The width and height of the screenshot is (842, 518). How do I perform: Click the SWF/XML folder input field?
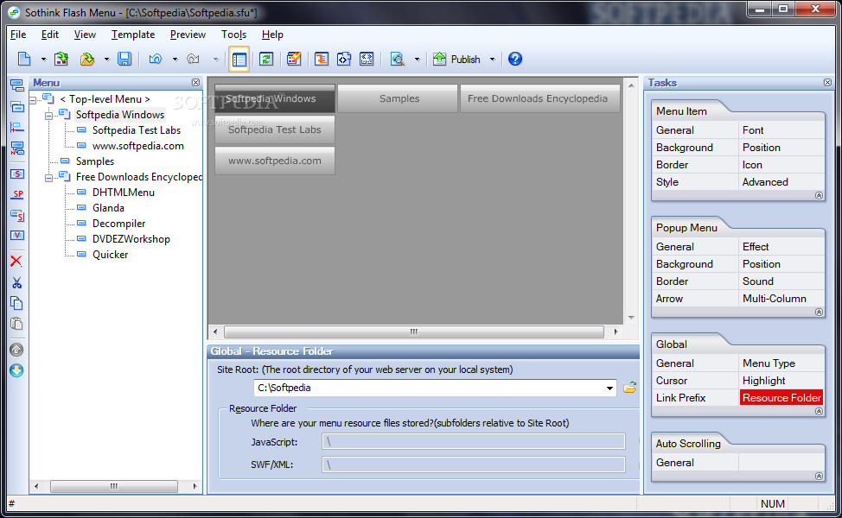(474, 464)
